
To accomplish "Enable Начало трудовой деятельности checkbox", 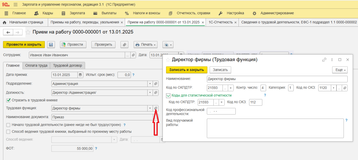I will click(8, 125).
